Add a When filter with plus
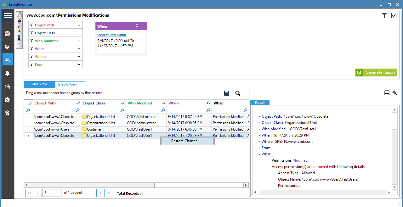This screenshot has height=207, width=403. tap(79, 49)
